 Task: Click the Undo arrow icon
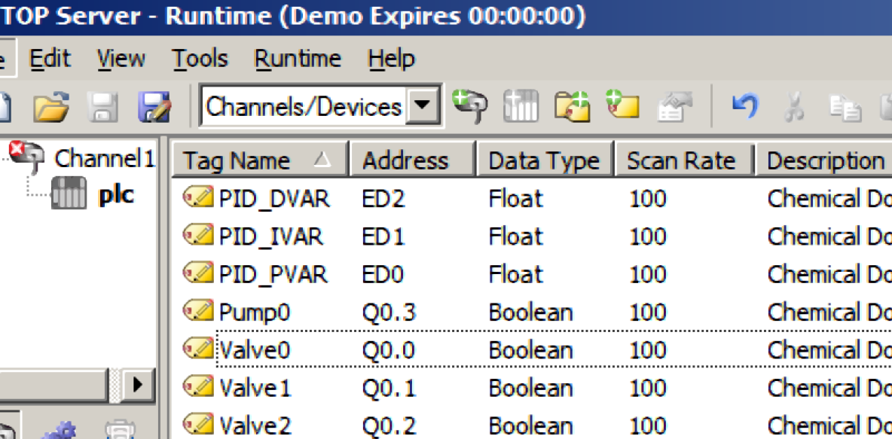point(744,106)
